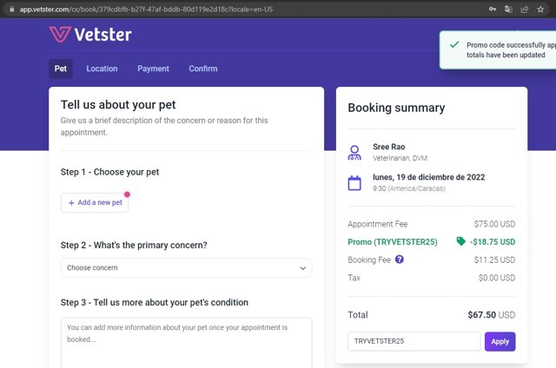Click the 'Veterinarian, DVM' subtitle
This screenshot has width=556, height=368.
pyautogui.click(x=400, y=158)
